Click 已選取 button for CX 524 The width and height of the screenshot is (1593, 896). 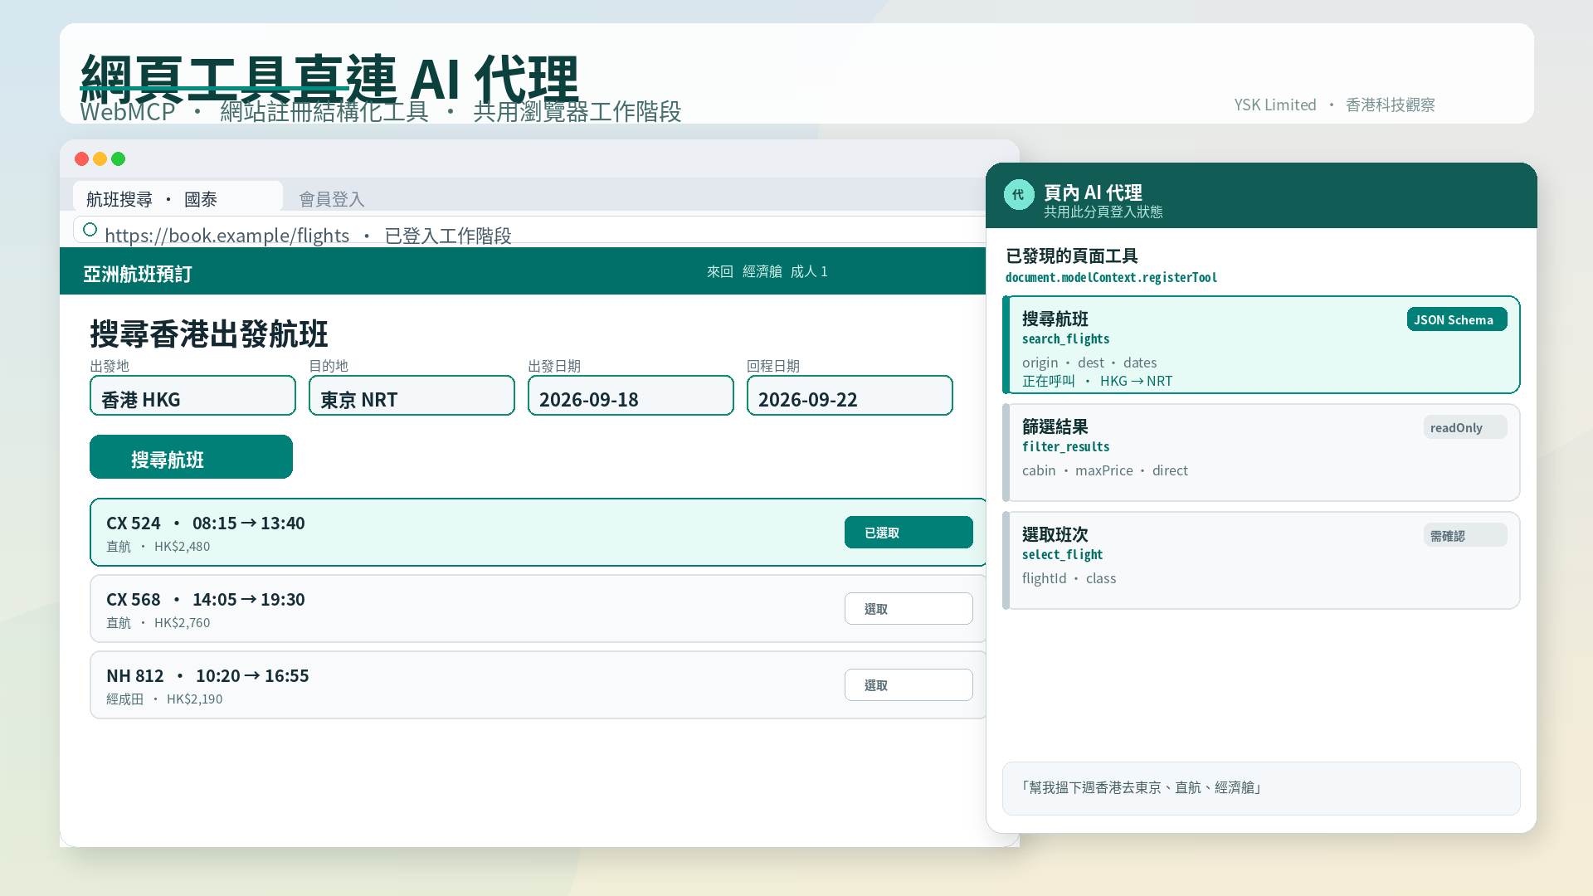(909, 533)
